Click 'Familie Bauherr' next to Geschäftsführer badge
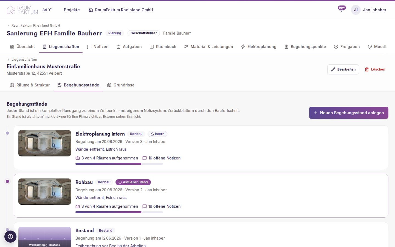This screenshot has width=395, height=247. point(177,33)
